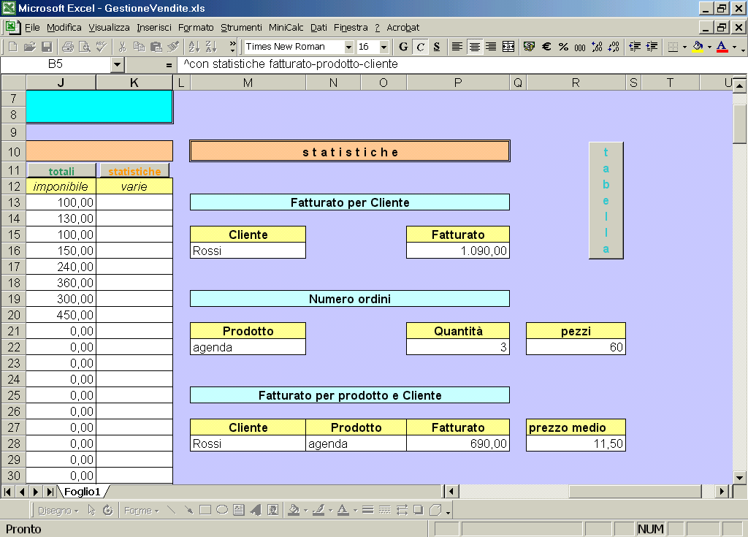
Task: Toggle left text alignment
Action: [x=457, y=46]
